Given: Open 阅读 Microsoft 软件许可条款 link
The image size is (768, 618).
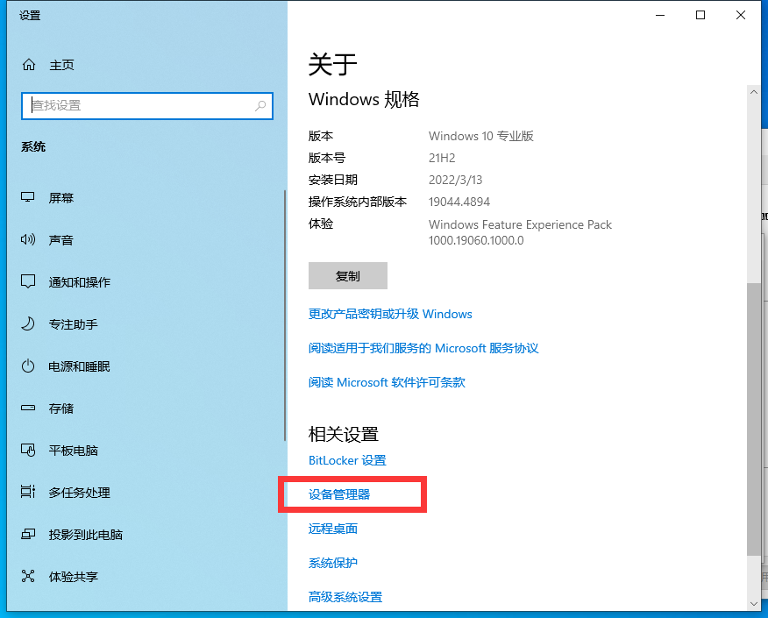Looking at the screenshot, I should [x=387, y=382].
